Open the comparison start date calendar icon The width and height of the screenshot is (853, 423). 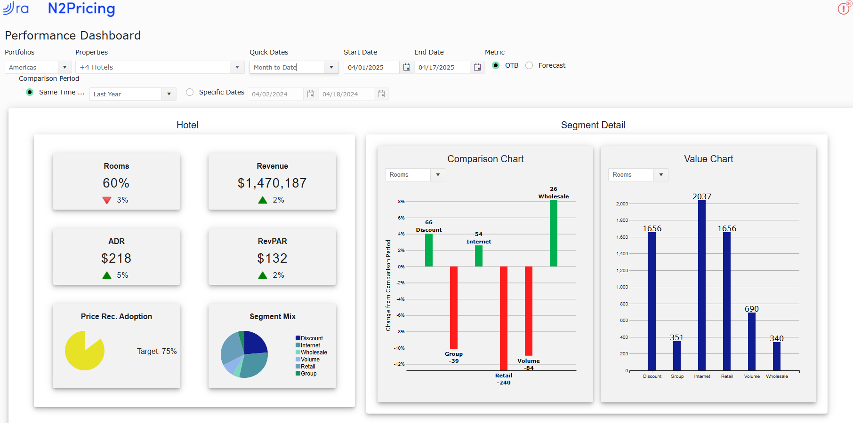click(x=311, y=94)
